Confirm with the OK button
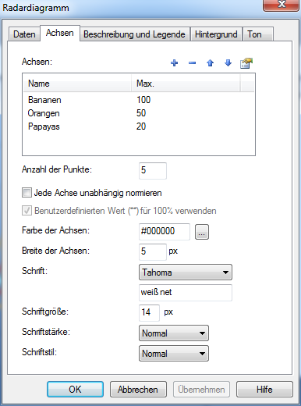Viewport: 301px width, 406px height. pos(75,389)
